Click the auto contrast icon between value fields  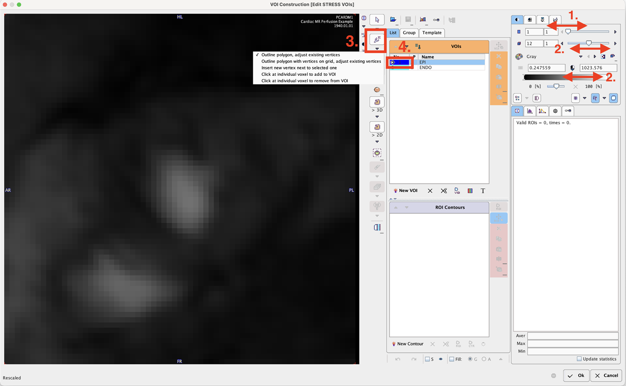[573, 68]
